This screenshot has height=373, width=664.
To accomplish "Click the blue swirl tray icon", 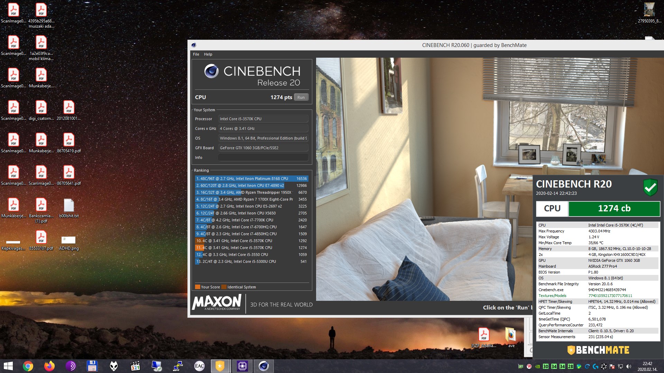I will (587, 366).
